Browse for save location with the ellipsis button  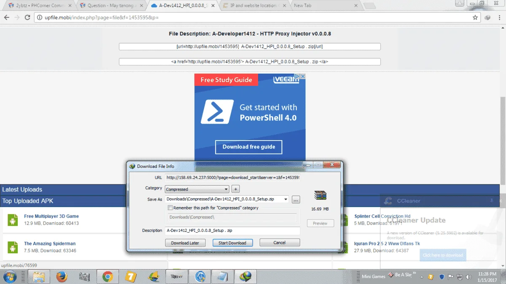point(296,199)
